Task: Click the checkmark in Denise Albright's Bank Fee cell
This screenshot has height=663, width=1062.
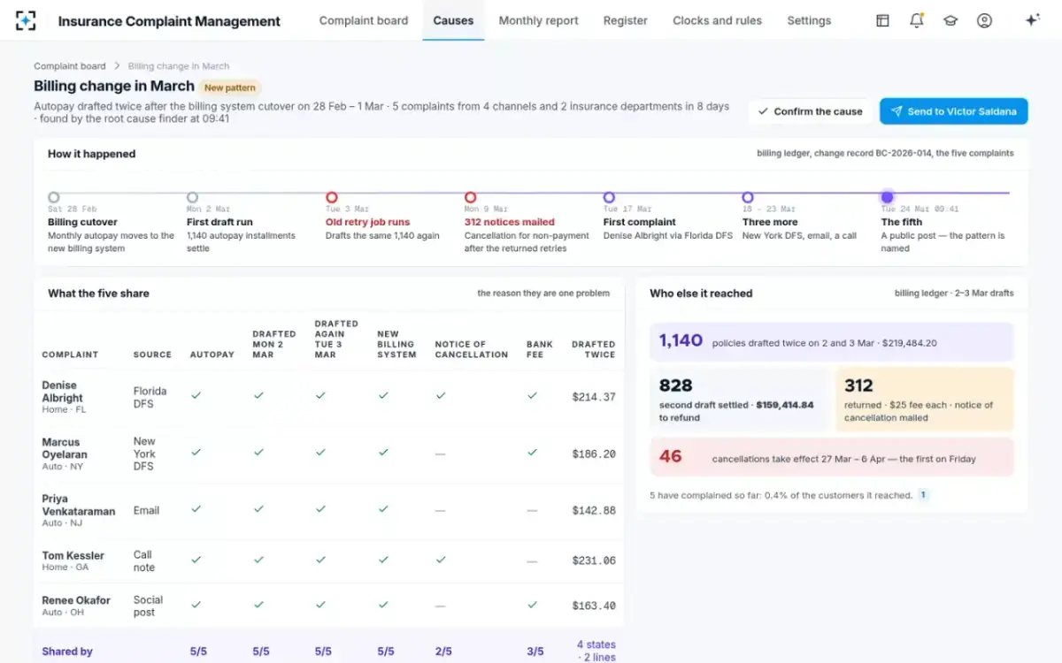Action: tap(532, 396)
